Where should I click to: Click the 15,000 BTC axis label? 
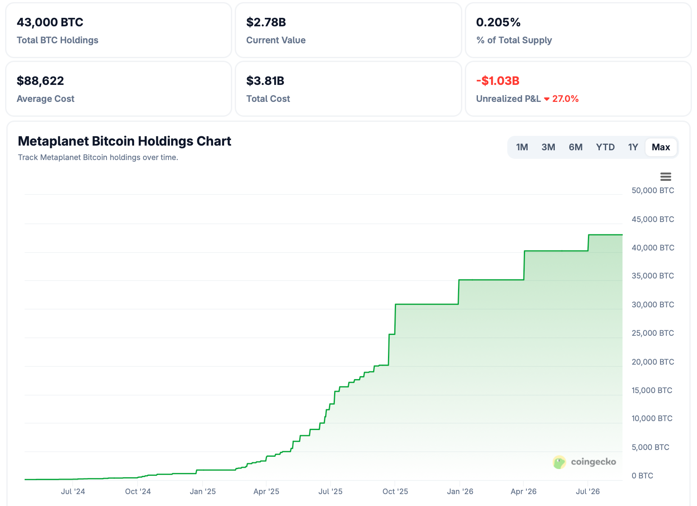[x=652, y=391]
